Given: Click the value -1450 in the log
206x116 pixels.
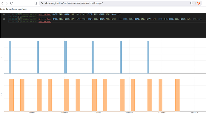Looking at the screenshot, I should tap(55, 19).
